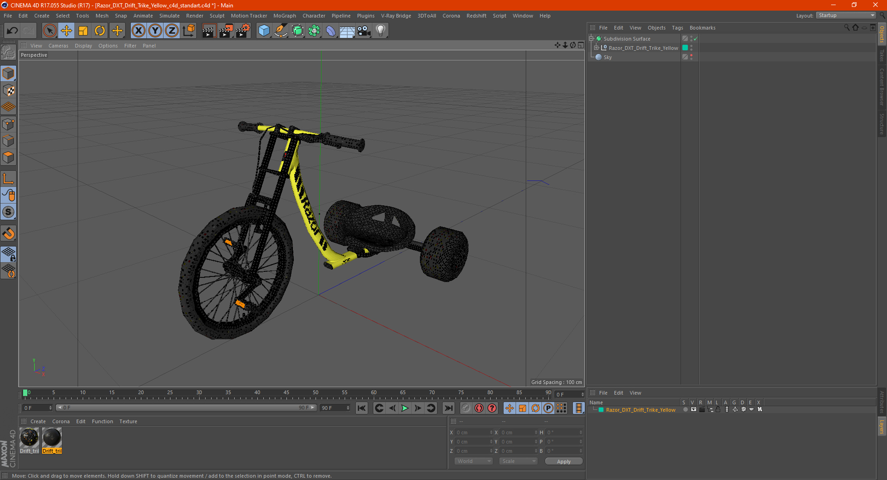Image resolution: width=887 pixels, height=480 pixels.
Task: Toggle X axis lock
Action: pos(138,31)
